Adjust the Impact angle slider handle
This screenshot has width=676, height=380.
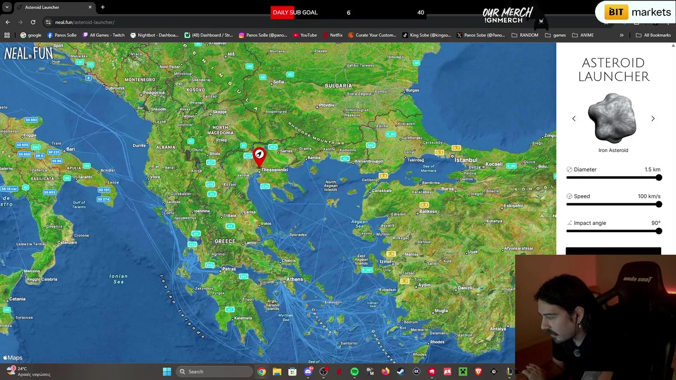click(659, 231)
